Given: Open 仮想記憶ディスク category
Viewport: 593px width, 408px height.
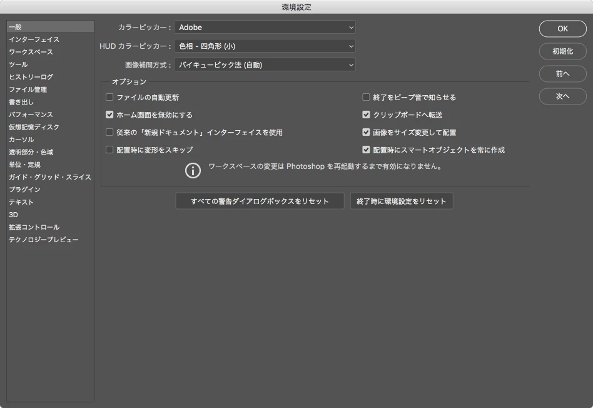Looking at the screenshot, I should click(50, 127).
